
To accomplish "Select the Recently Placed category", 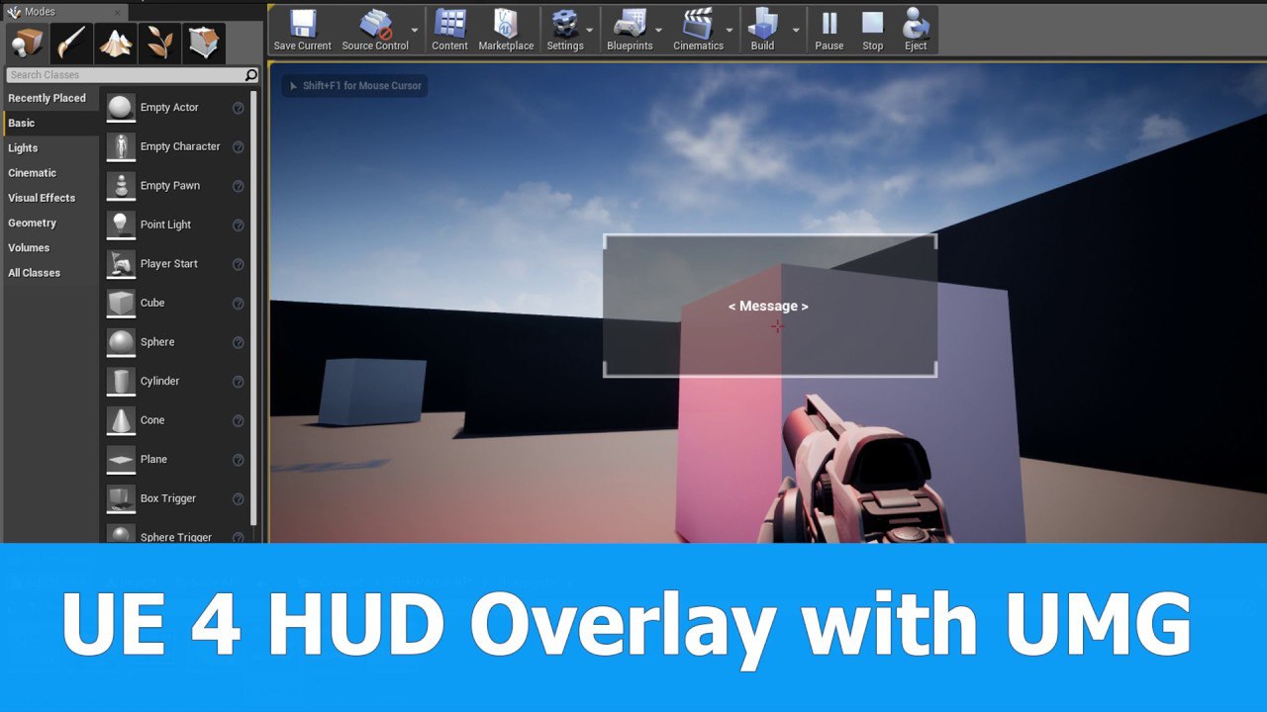I will pos(48,98).
